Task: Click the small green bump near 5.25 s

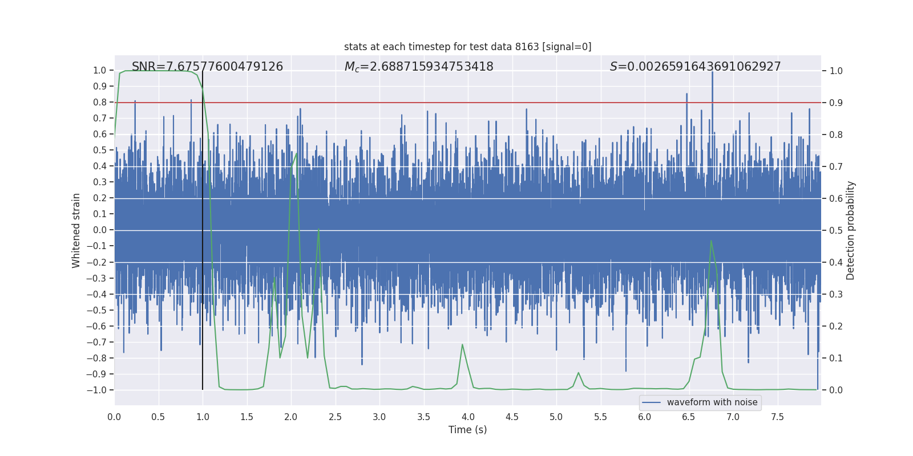Action: click(579, 373)
